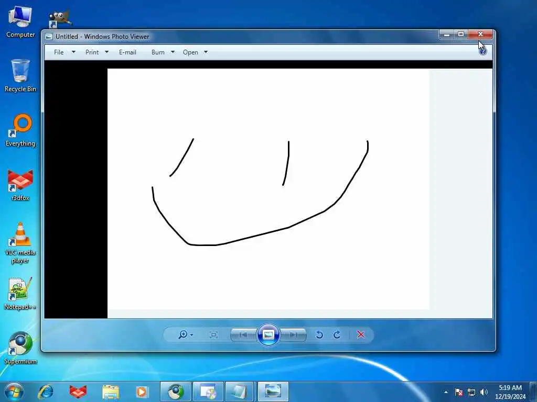Viewport: 537px width, 402px height.
Task: Select the Recycle Bin desktop icon
Action: 20,76
